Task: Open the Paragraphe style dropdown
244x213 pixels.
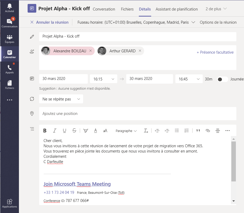Action: click(126, 131)
